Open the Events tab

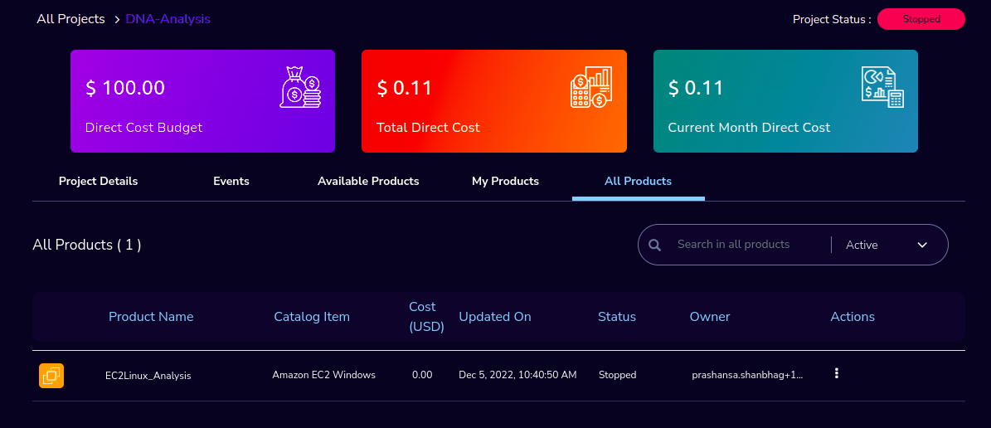231,182
